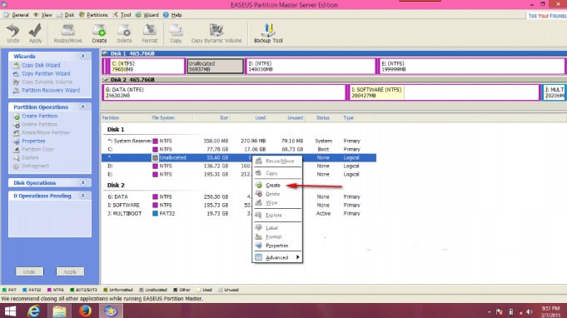567x318 pixels.
Task: Select the Resize/Move toolbar tool
Action: pyautogui.click(x=67, y=33)
